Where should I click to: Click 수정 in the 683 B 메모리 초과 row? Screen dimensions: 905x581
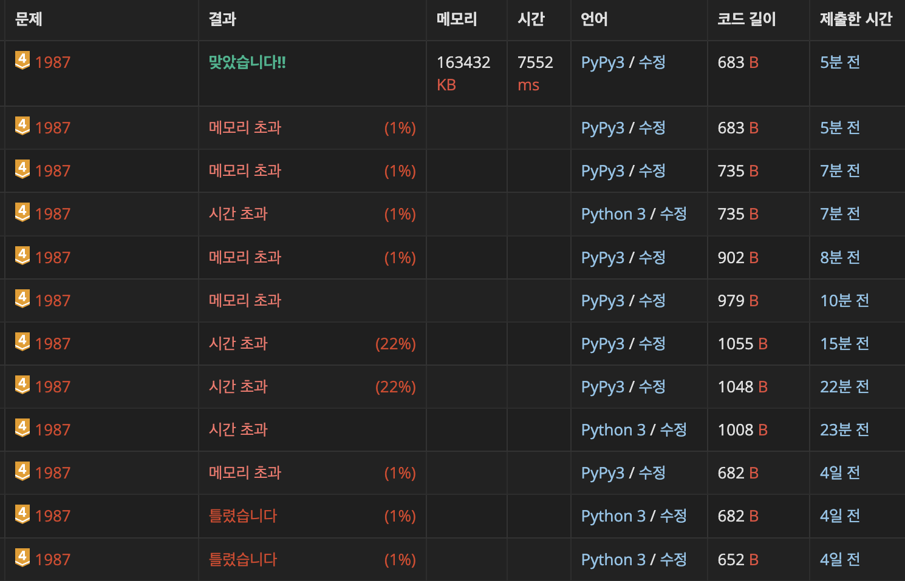pyautogui.click(x=652, y=128)
